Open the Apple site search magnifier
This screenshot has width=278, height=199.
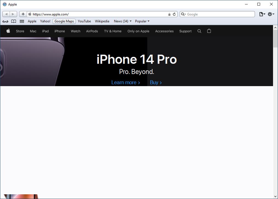tap(199, 31)
